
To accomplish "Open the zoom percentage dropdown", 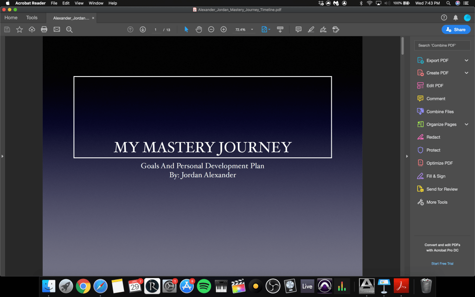I will click(x=252, y=29).
